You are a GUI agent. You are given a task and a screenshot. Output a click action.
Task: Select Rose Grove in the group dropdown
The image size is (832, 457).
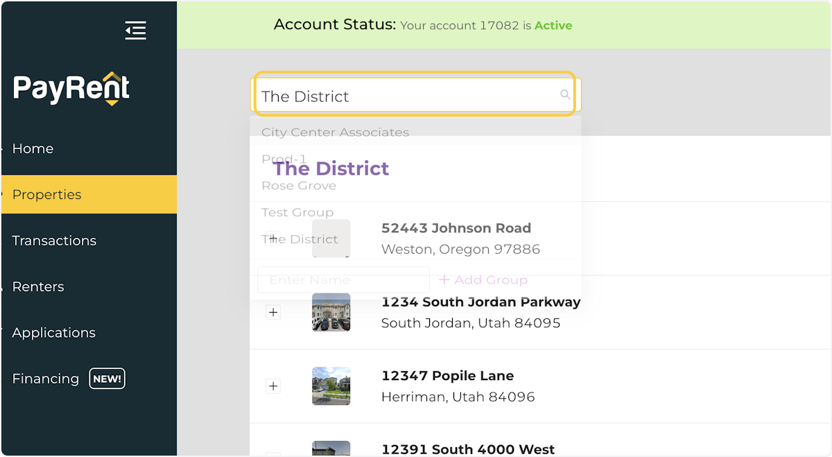coord(299,185)
